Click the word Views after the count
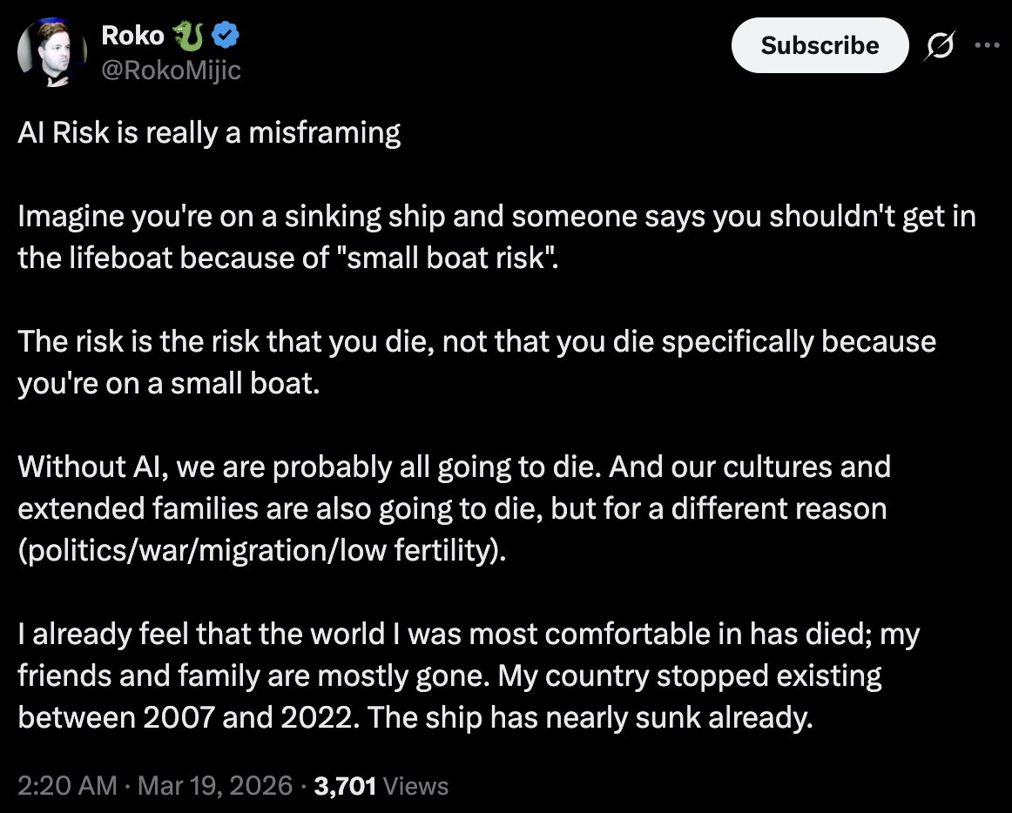Screen dimensions: 1012x813 coord(415,786)
